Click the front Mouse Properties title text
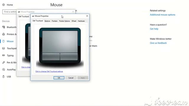 pyautogui.click(x=42, y=16)
